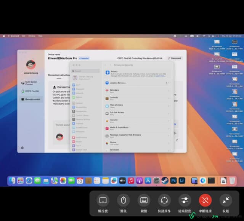
Task: Open Reminders in the Dock
Action: point(97,181)
